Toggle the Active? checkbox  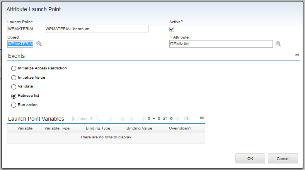[172, 29]
